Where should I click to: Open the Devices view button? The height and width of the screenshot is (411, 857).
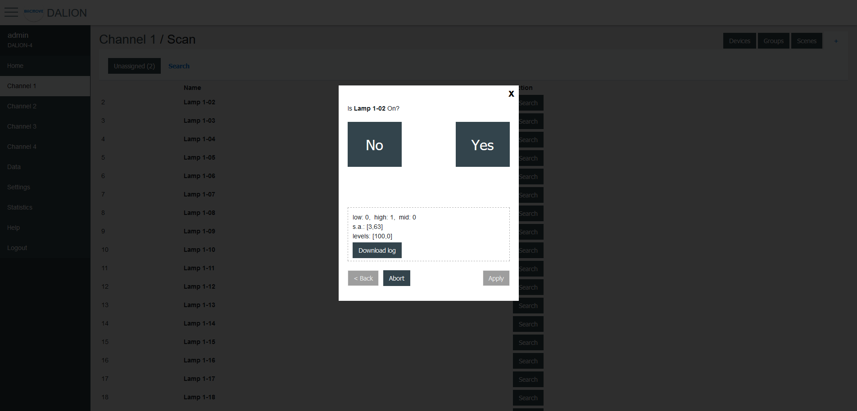pos(739,41)
